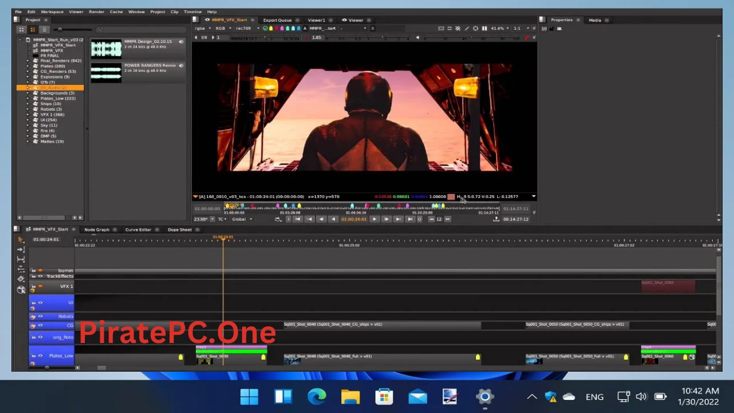This screenshot has height=413, width=734.
Task: Open the Global playback range dropdown
Action: point(242,219)
